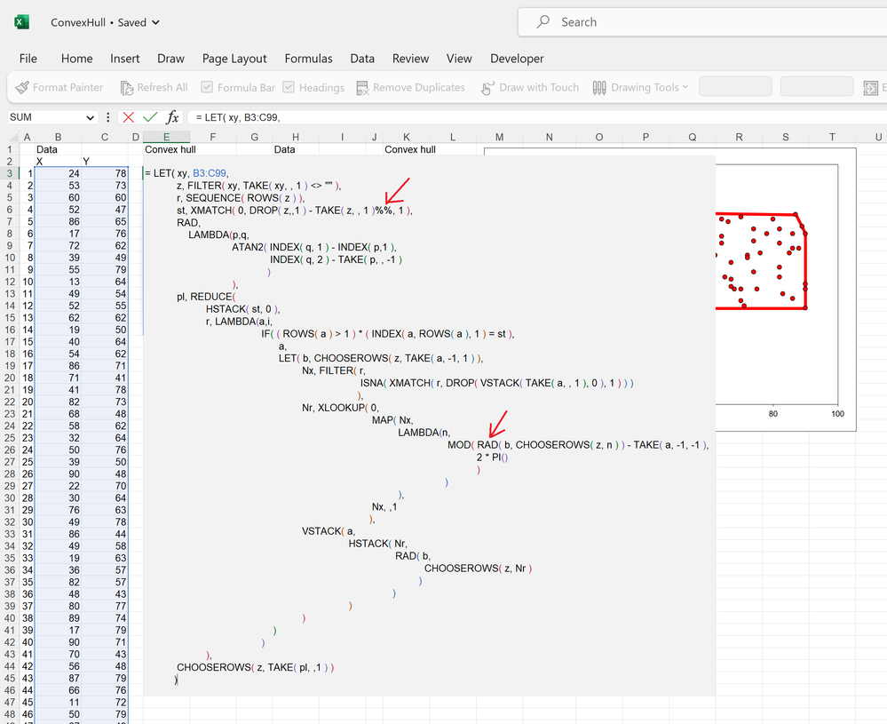Select row 25 header
The width and height of the screenshot is (887, 724).
[x=10, y=438]
